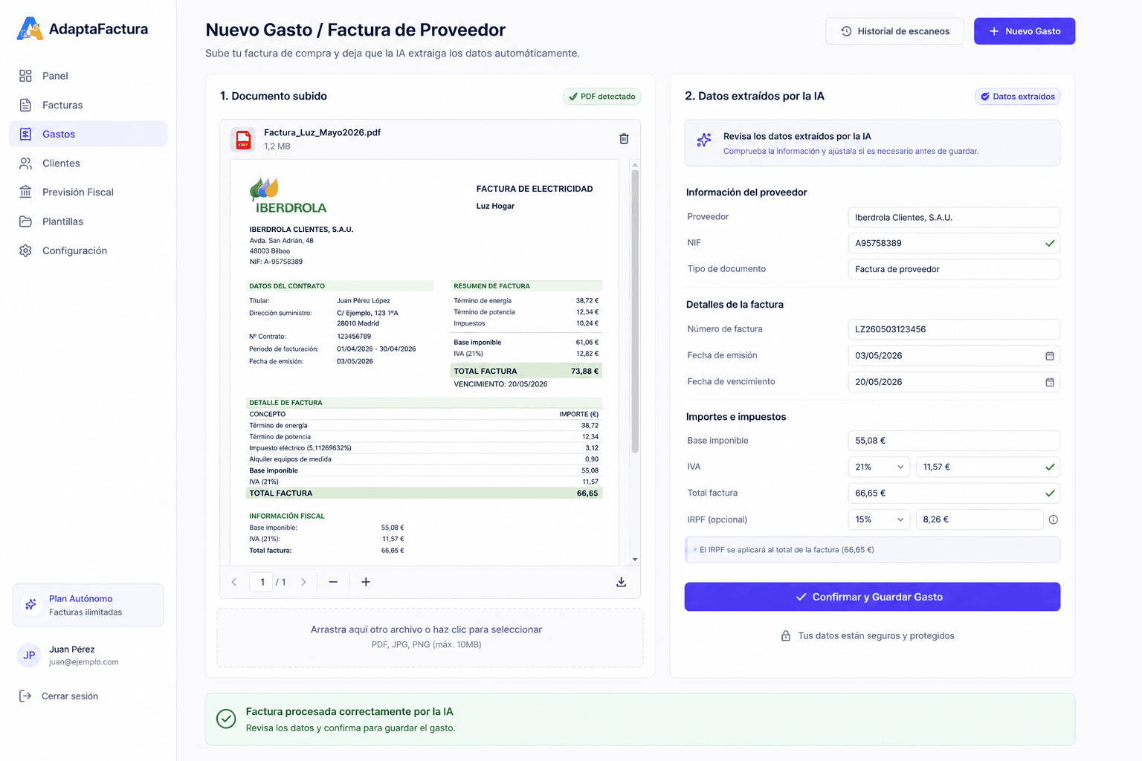
Task: Click the Plan Autónomo sparkle icon
Action: 30,605
